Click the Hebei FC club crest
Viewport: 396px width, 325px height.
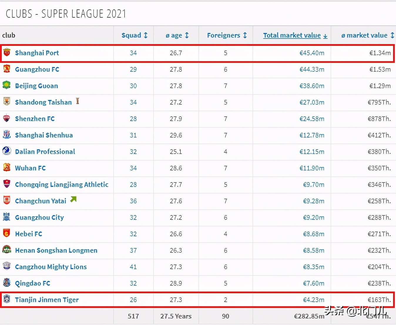[x=7, y=234]
